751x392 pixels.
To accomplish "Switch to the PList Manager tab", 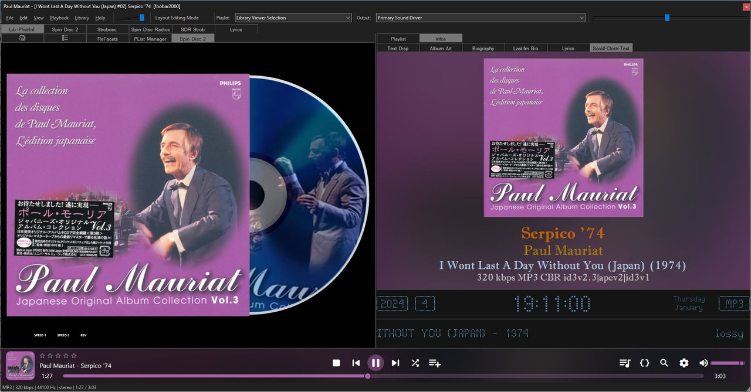I will pyautogui.click(x=150, y=39).
